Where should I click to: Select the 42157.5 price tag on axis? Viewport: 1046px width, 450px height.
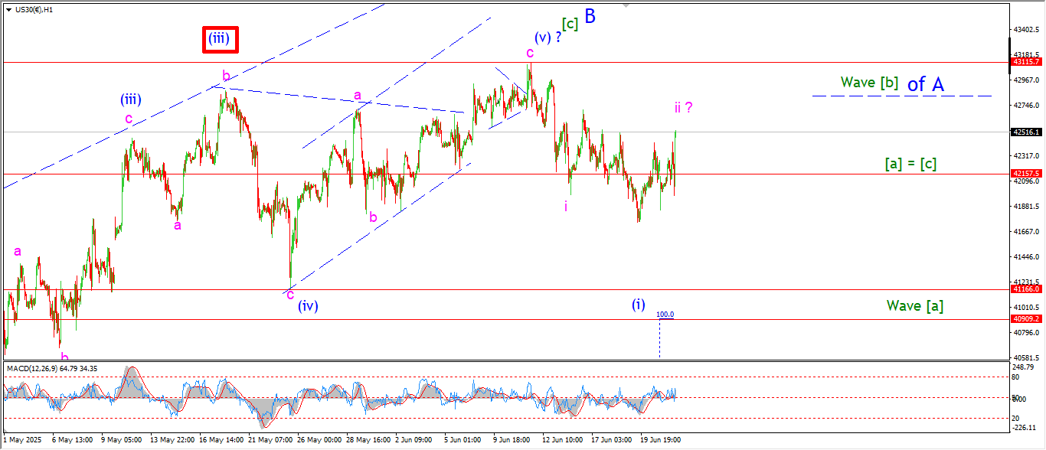click(1025, 174)
